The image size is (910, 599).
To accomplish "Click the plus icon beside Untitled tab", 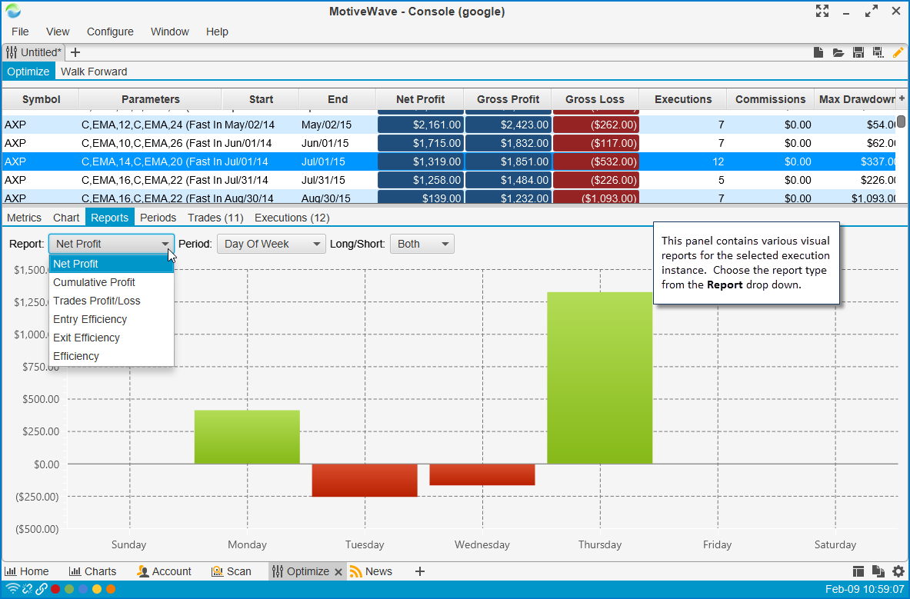I will click(x=75, y=52).
